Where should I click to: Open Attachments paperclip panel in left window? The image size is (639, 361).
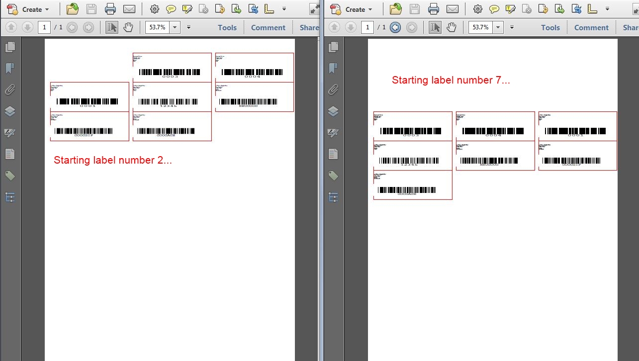10,90
